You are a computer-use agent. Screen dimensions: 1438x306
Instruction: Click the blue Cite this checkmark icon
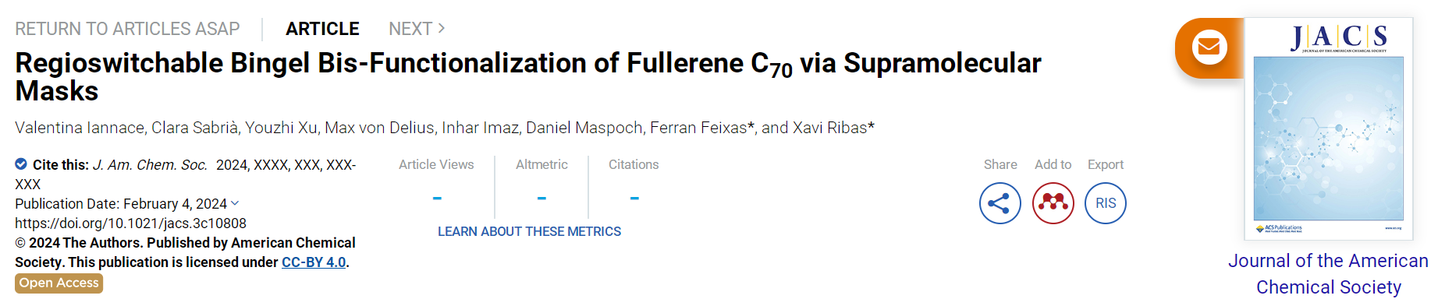21,164
